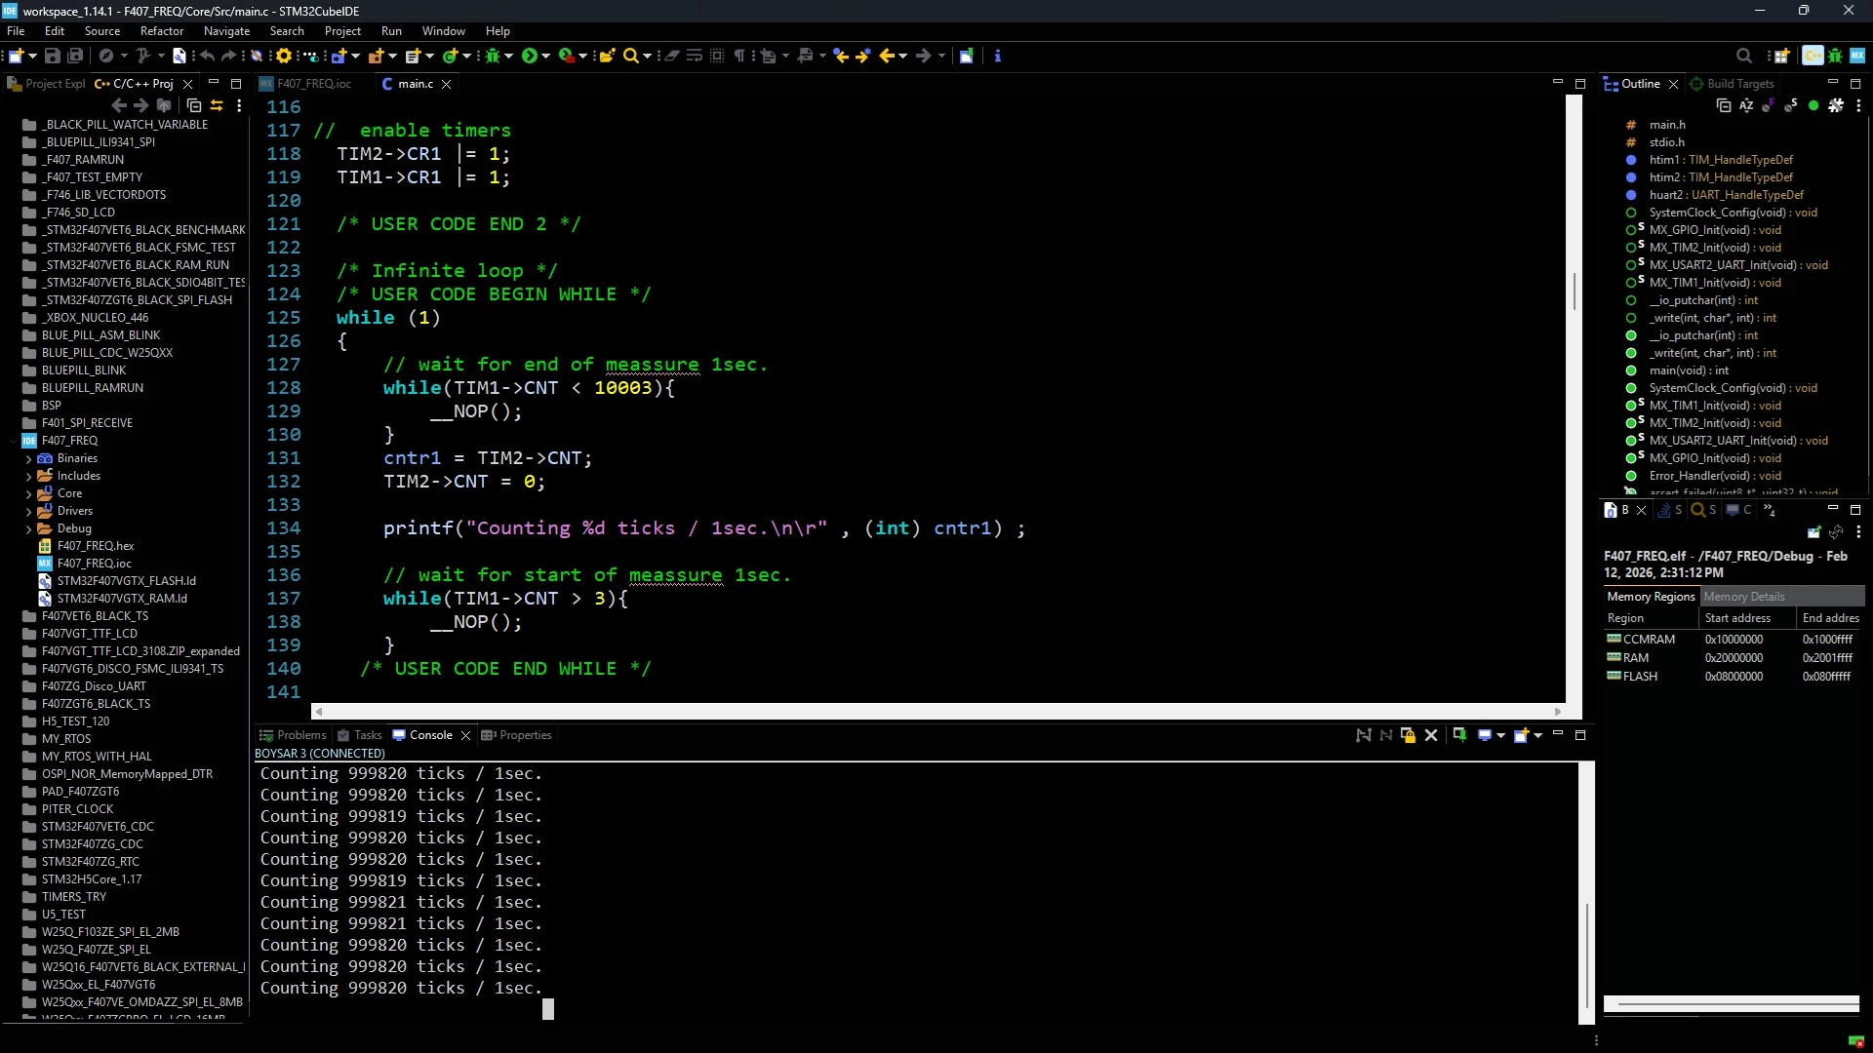Toggle Hide Non-Public Members green dot
This screenshot has height=1053, width=1873.
tap(1813, 105)
